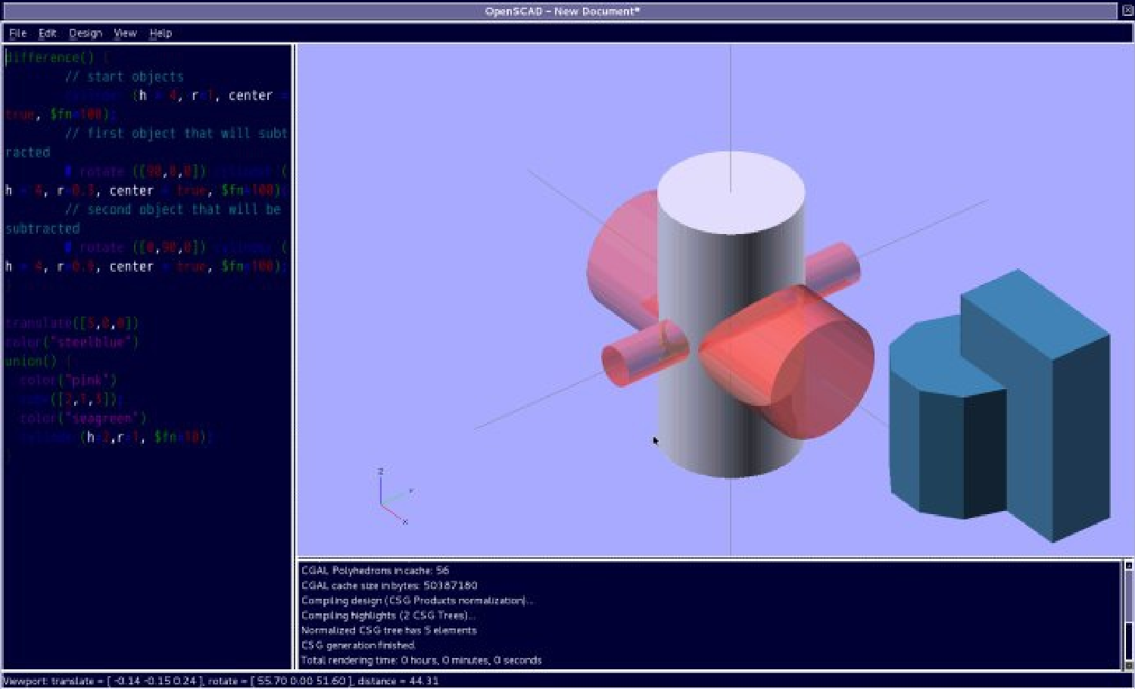Click the Viewport status bar text
1135x689 pixels.
tap(221, 681)
